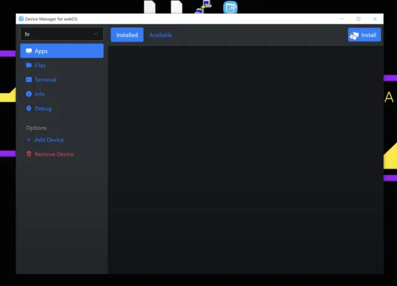The width and height of the screenshot is (397, 286).
Task: Maximize the Device Manager window
Action: tap(358, 19)
